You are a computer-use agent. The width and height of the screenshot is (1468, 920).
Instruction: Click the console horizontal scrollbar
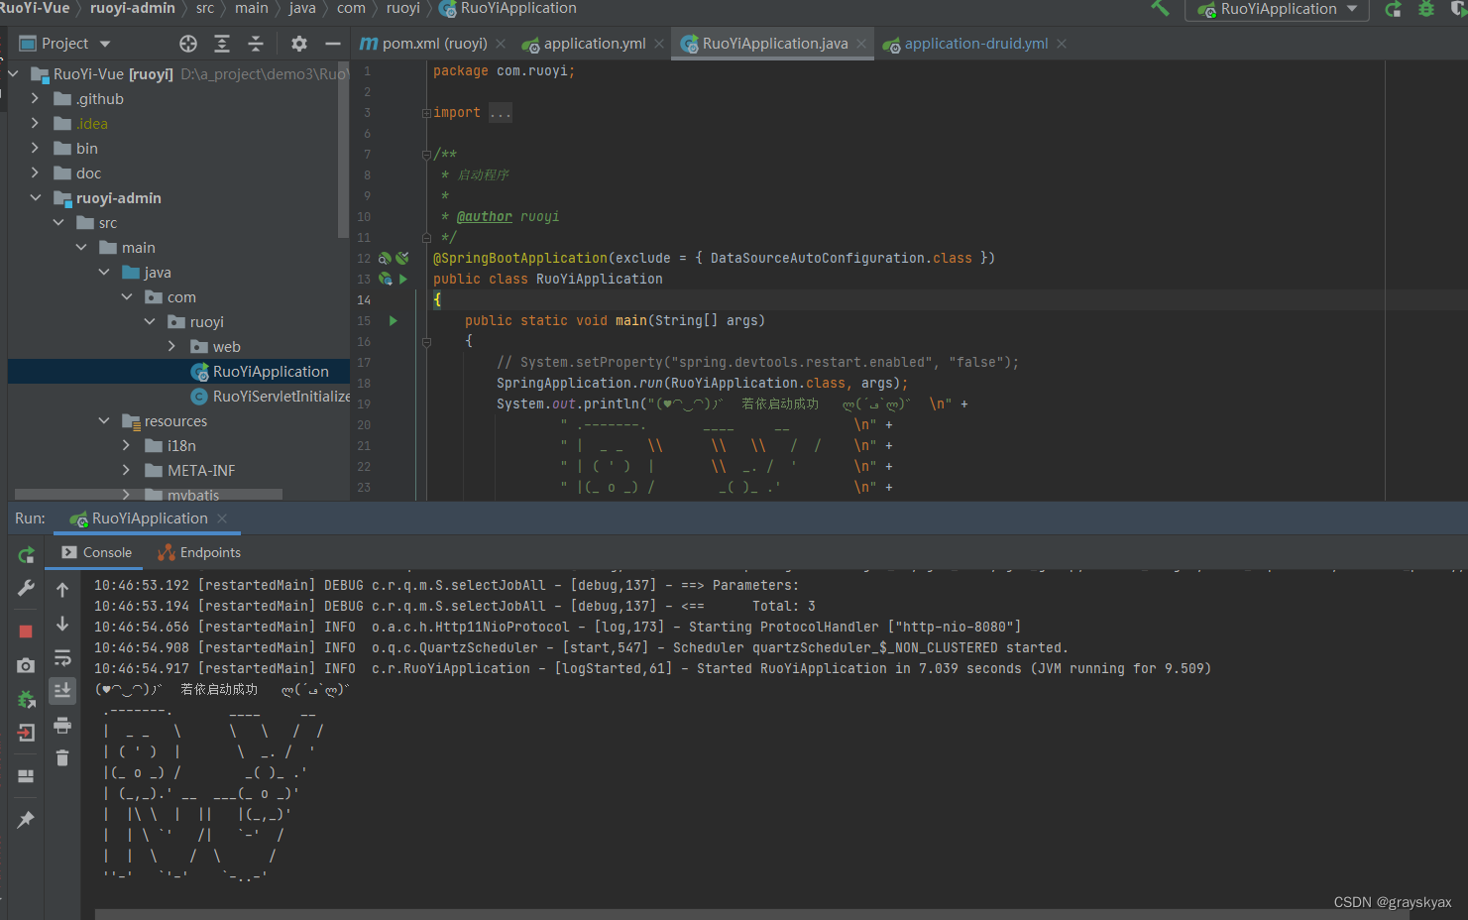[x=751, y=914]
